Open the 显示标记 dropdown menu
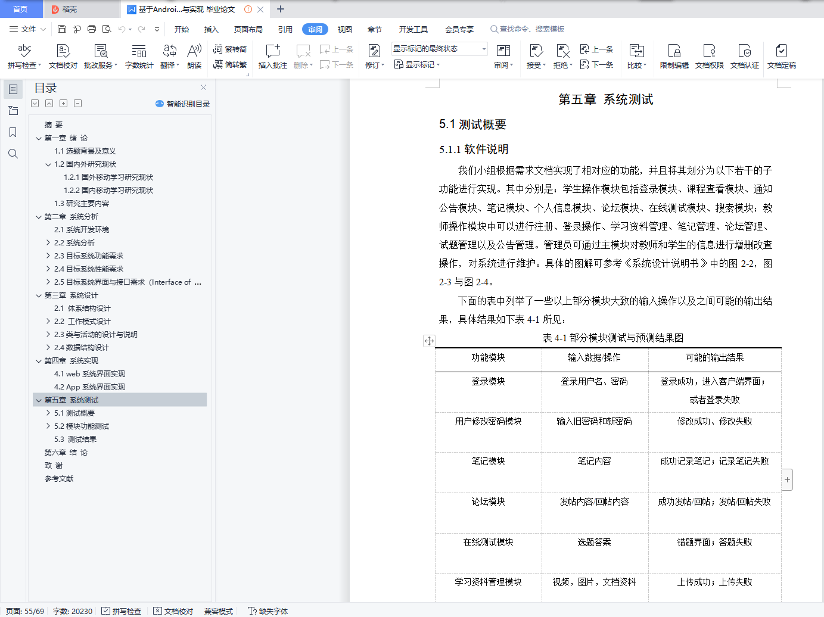This screenshot has width=824, height=617. pos(417,65)
